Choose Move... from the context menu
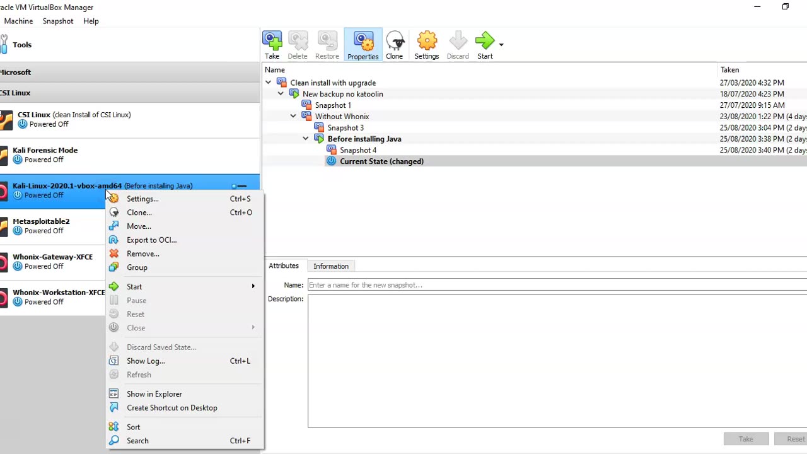This screenshot has height=454, width=807. pos(184,226)
